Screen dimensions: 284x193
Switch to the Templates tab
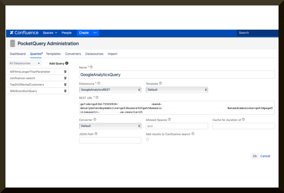53,54
